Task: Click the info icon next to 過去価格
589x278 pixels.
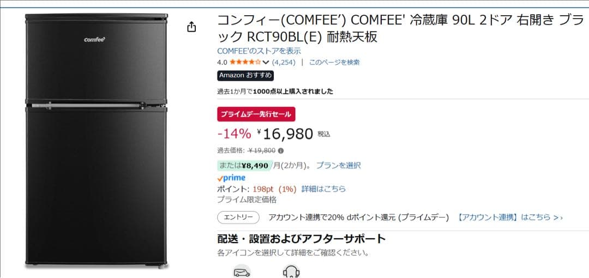Action: point(281,150)
